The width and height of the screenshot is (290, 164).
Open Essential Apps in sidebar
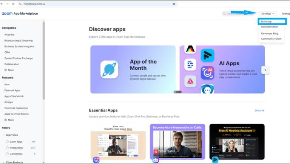12,90
